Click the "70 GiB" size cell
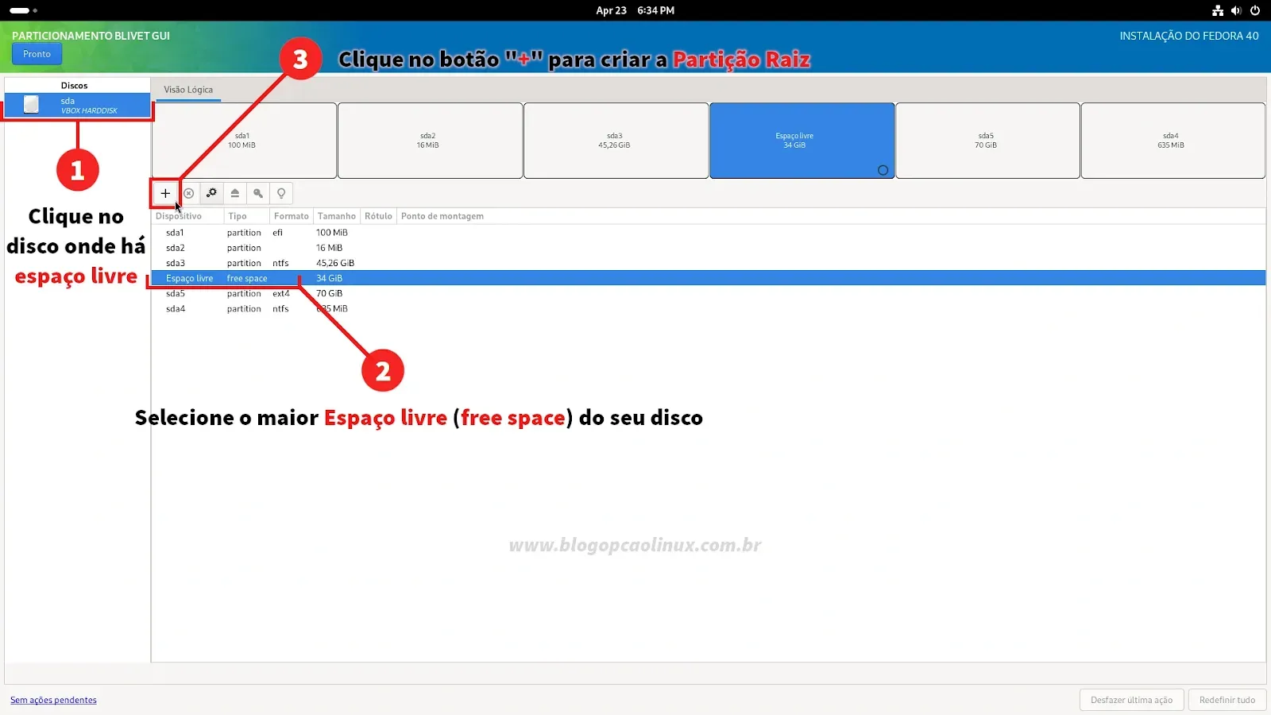The height and width of the screenshot is (715, 1271). (329, 293)
